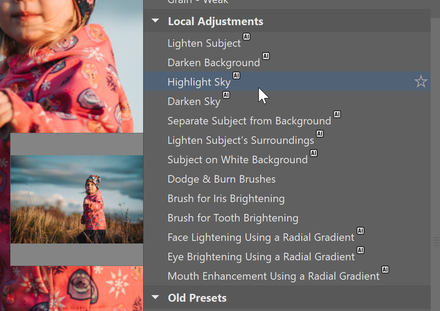Click the AI badge beside Lighten Subject

pos(246,37)
